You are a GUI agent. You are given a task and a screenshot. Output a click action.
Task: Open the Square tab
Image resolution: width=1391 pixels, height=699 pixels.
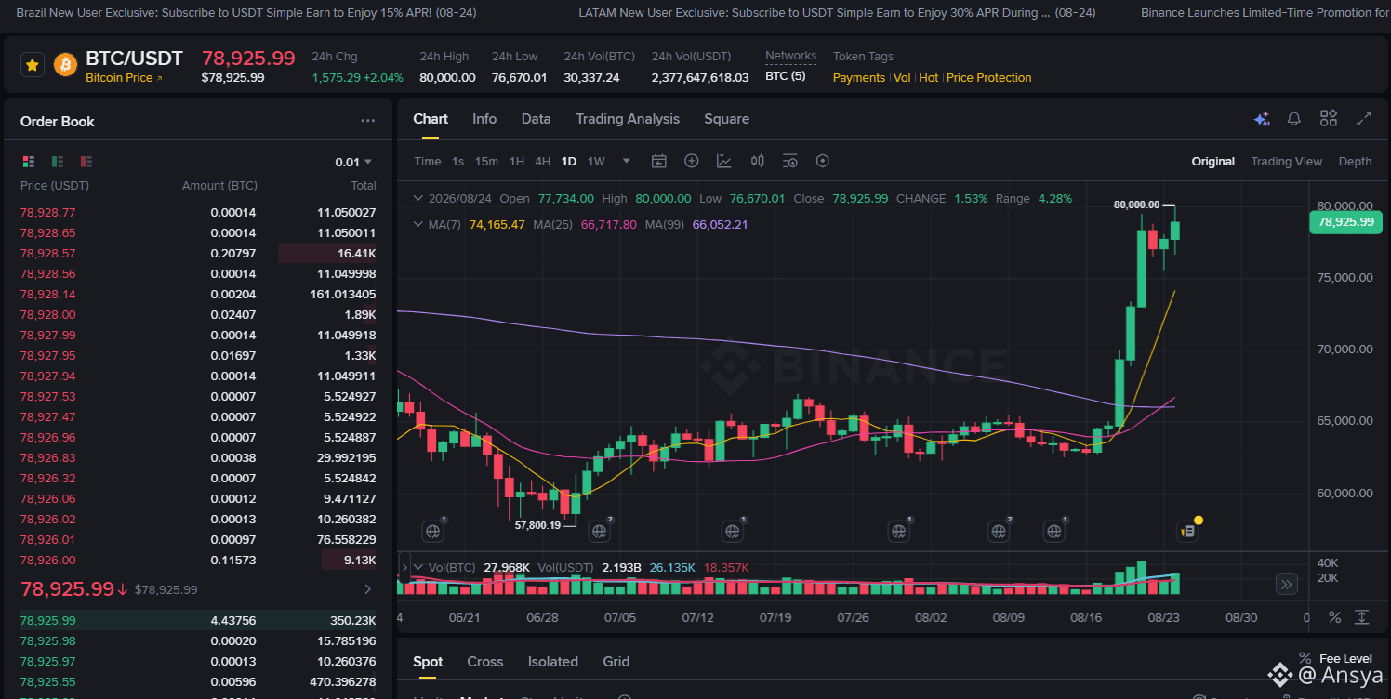726,119
